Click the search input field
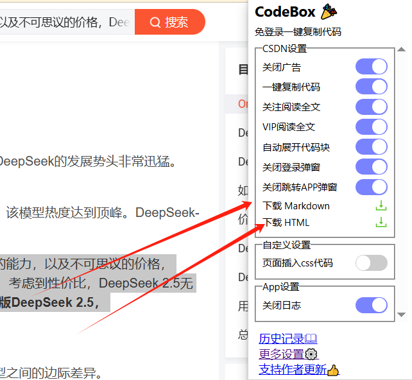The image size is (412, 380). [x=67, y=22]
